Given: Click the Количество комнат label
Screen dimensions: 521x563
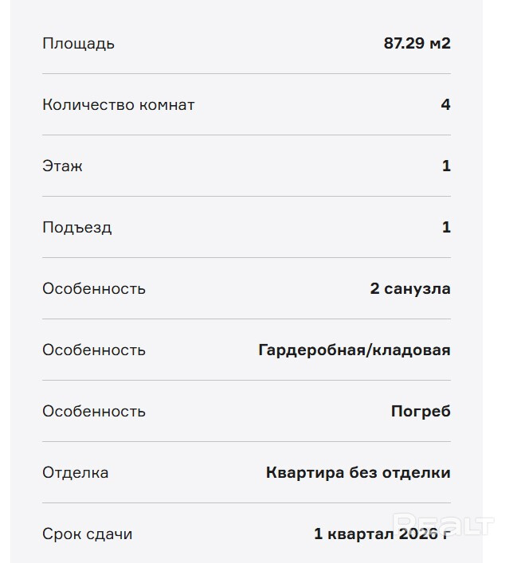Looking at the screenshot, I should tap(118, 105).
